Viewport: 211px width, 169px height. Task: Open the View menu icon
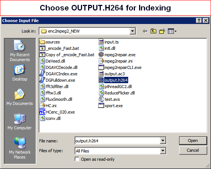(x=172, y=31)
